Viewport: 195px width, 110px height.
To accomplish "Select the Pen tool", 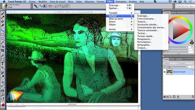I will click(3, 56).
